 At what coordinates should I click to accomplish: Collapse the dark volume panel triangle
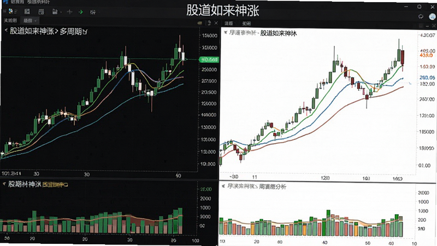point(4,184)
